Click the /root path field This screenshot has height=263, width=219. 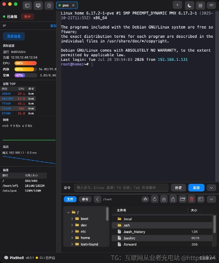pyautogui.click(x=107, y=199)
